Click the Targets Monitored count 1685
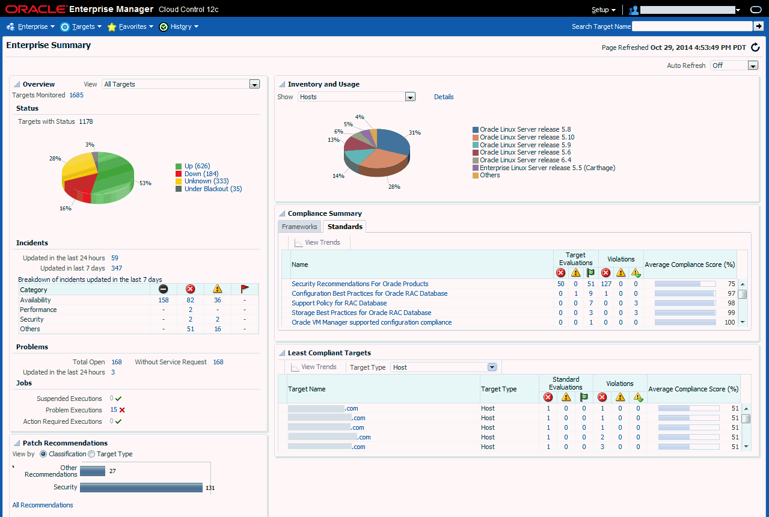Image resolution: width=769 pixels, height=517 pixels. (76, 95)
